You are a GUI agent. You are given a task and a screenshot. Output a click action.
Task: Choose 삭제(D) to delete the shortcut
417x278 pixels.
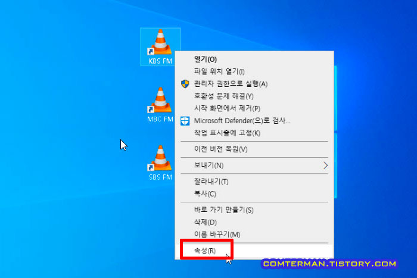coord(254,222)
